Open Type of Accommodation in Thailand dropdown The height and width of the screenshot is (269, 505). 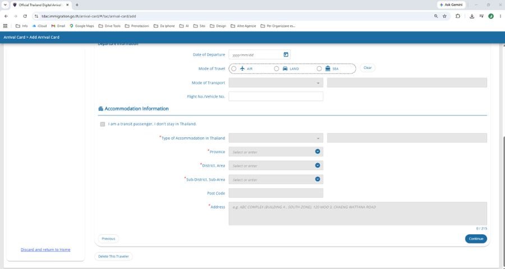point(276,138)
